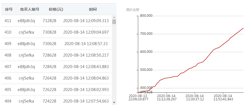Screen dimensions: 250x111
Task: Click bidder e88jdh3q in row 409
Action: (x=26, y=44)
